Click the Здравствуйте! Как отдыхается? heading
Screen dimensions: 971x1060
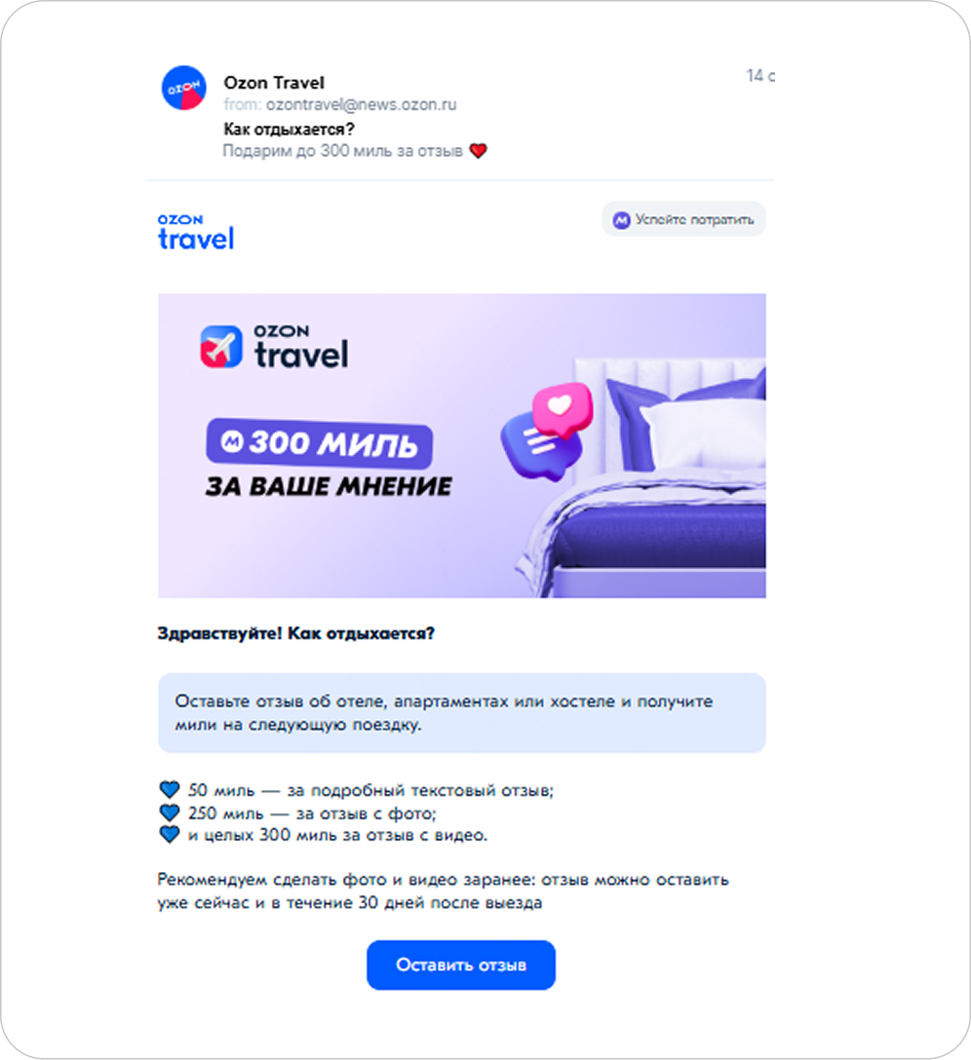coord(295,633)
